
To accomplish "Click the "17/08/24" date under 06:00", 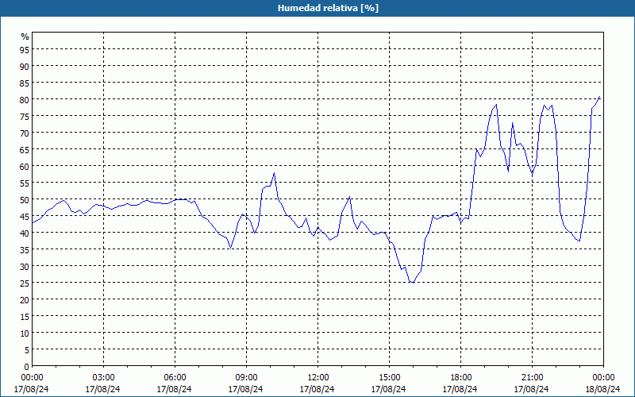I will click(174, 389).
